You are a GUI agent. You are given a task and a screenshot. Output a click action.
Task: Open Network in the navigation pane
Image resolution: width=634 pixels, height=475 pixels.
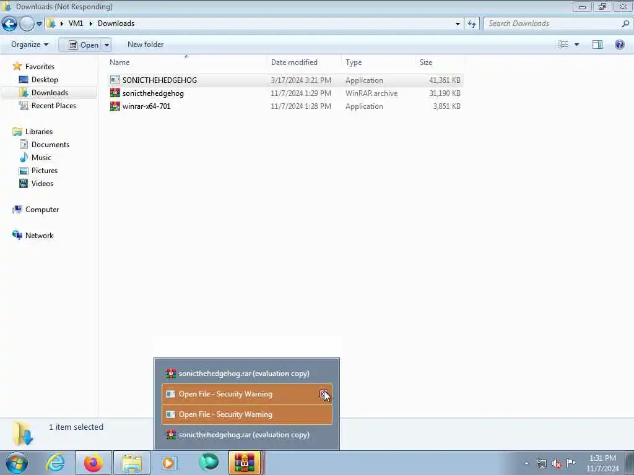click(x=39, y=235)
